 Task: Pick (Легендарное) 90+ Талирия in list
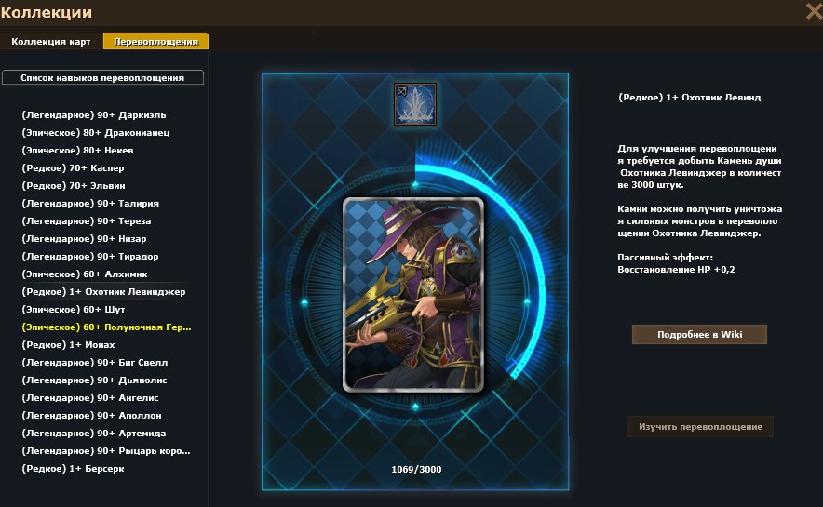click(x=90, y=204)
